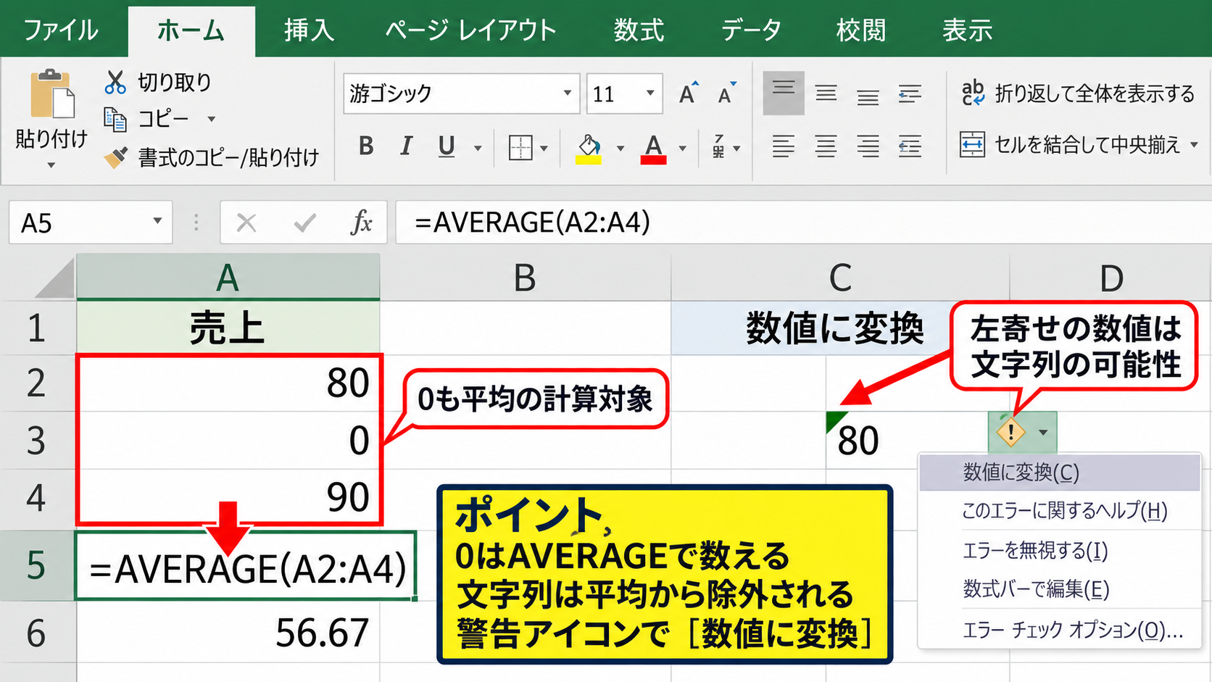The height and width of the screenshot is (682, 1212).
Task: Click the indent icon in the bottom alignment row
Action: tap(910, 146)
